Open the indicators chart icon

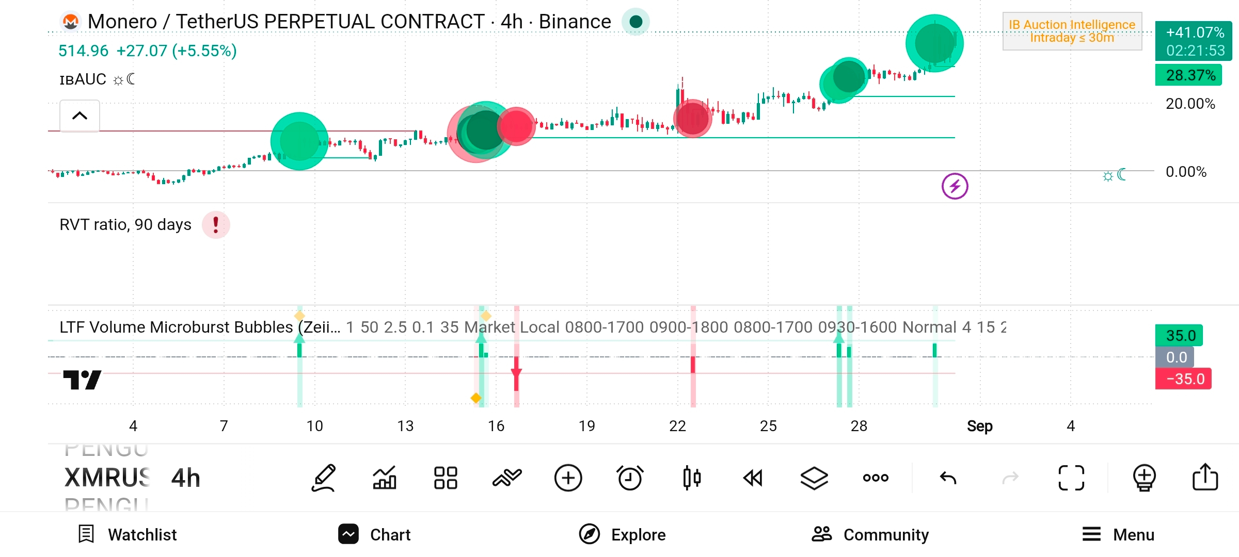[385, 478]
